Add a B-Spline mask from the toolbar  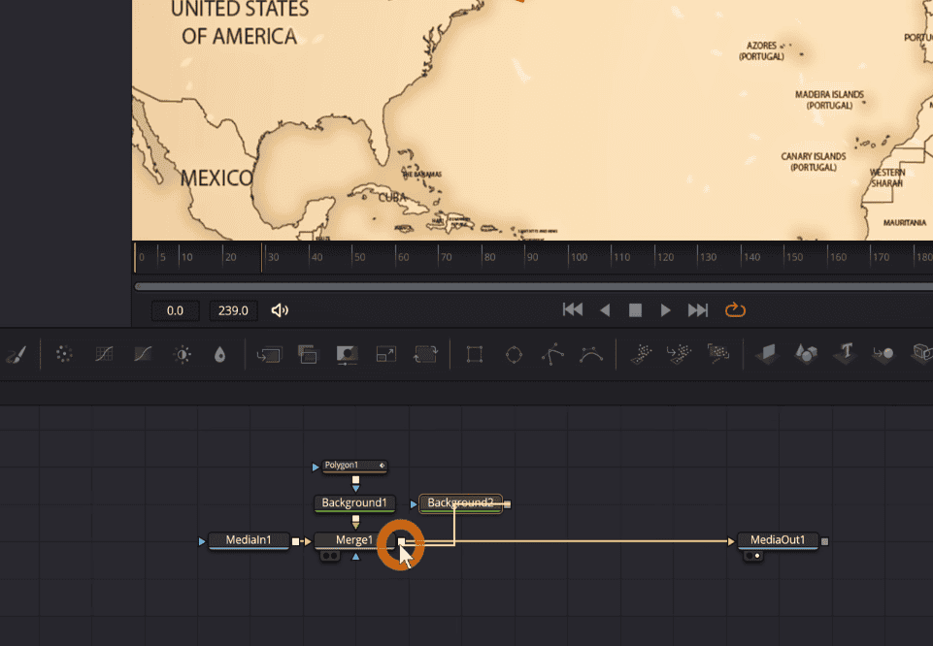tap(591, 355)
